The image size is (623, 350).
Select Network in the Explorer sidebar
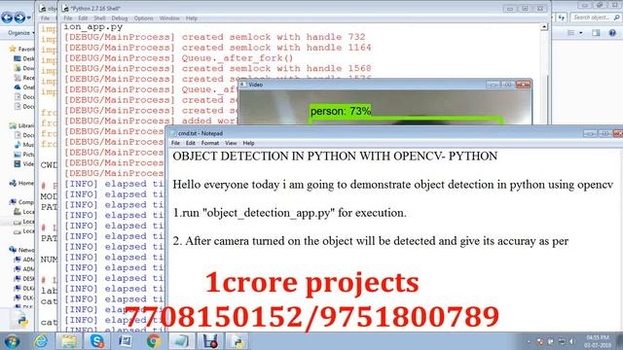[x=22, y=250]
